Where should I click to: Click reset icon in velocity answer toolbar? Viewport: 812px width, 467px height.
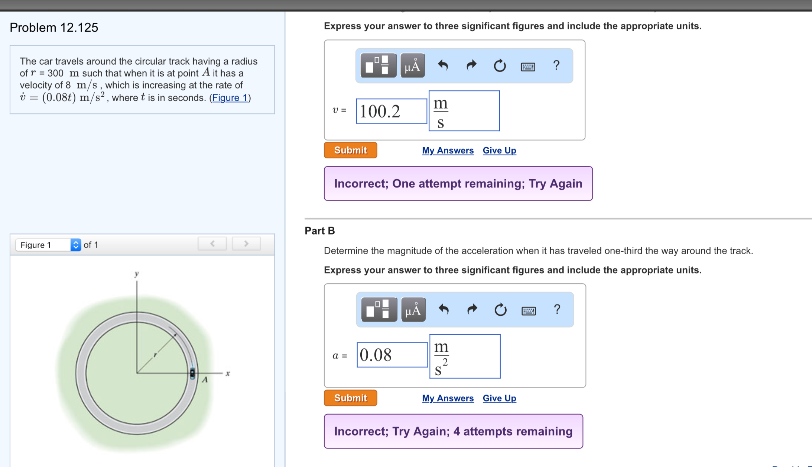coord(500,66)
